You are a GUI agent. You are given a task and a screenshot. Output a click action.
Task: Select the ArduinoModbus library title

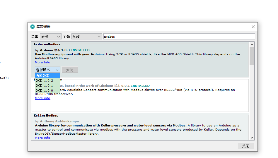(47, 44)
